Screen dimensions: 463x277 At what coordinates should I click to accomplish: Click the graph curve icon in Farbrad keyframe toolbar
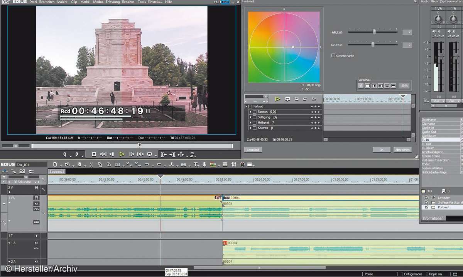coord(314,99)
